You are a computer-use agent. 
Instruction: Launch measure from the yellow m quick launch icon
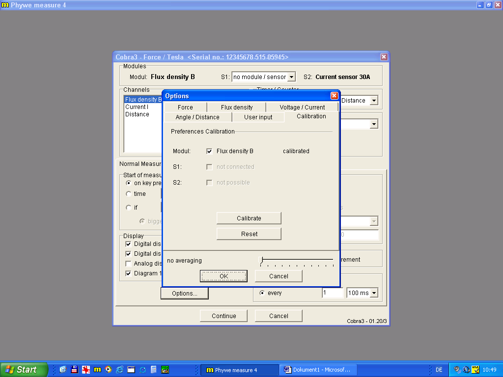tap(97, 370)
